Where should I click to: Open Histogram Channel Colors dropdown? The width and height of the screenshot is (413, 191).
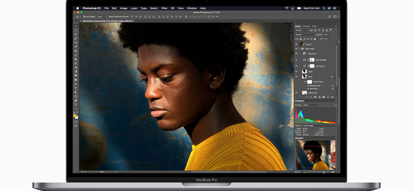[x=311, y=105]
